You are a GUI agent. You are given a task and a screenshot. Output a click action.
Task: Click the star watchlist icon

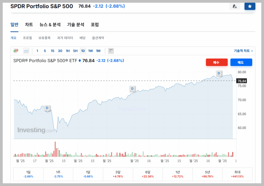click(250, 6)
